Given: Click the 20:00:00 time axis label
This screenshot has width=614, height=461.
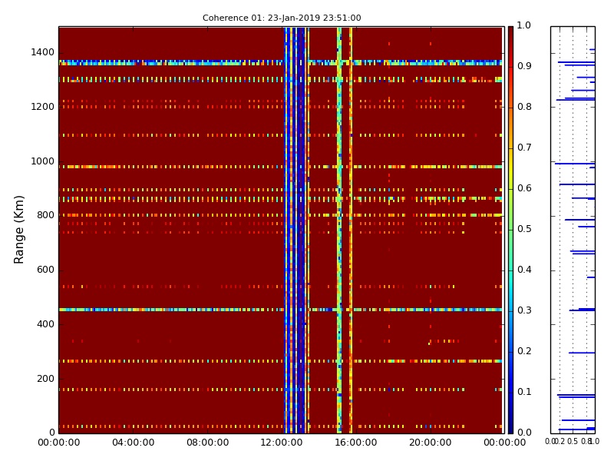Looking at the screenshot, I should click(431, 443).
